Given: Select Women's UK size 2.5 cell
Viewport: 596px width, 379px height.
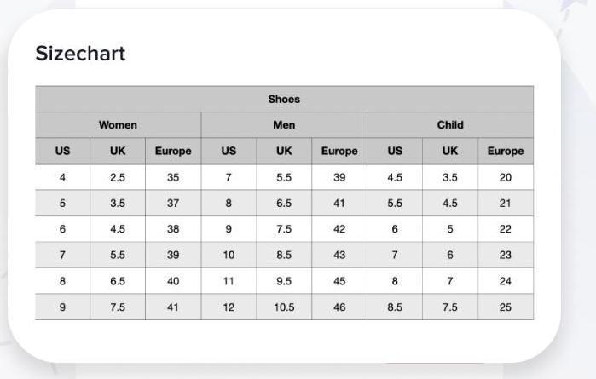Looking at the screenshot, I should (x=118, y=177).
